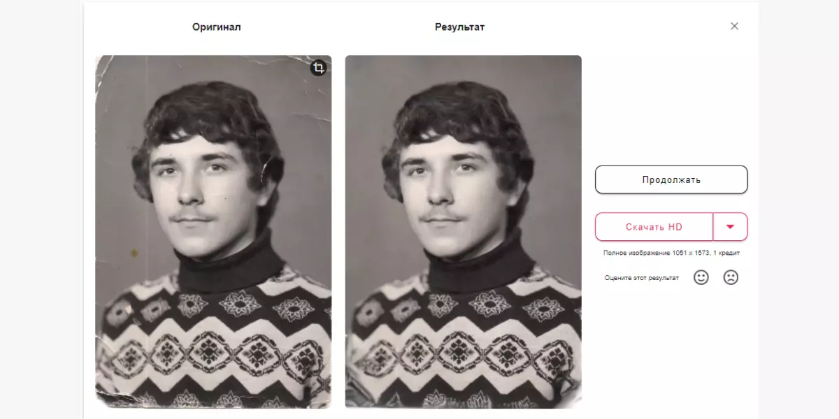Click the original damaged photo thumbnail
Screen dimensions: 839x419
click(x=213, y=232)
